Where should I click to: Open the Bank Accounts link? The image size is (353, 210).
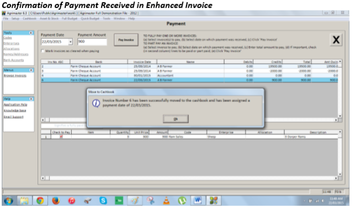tap(13, 60)
